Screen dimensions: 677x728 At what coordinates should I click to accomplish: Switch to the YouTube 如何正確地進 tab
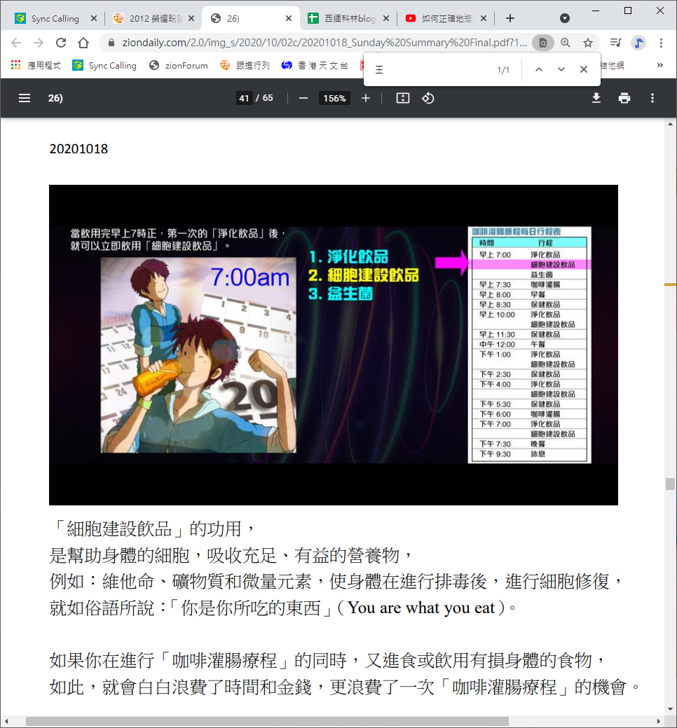(446, 19)
